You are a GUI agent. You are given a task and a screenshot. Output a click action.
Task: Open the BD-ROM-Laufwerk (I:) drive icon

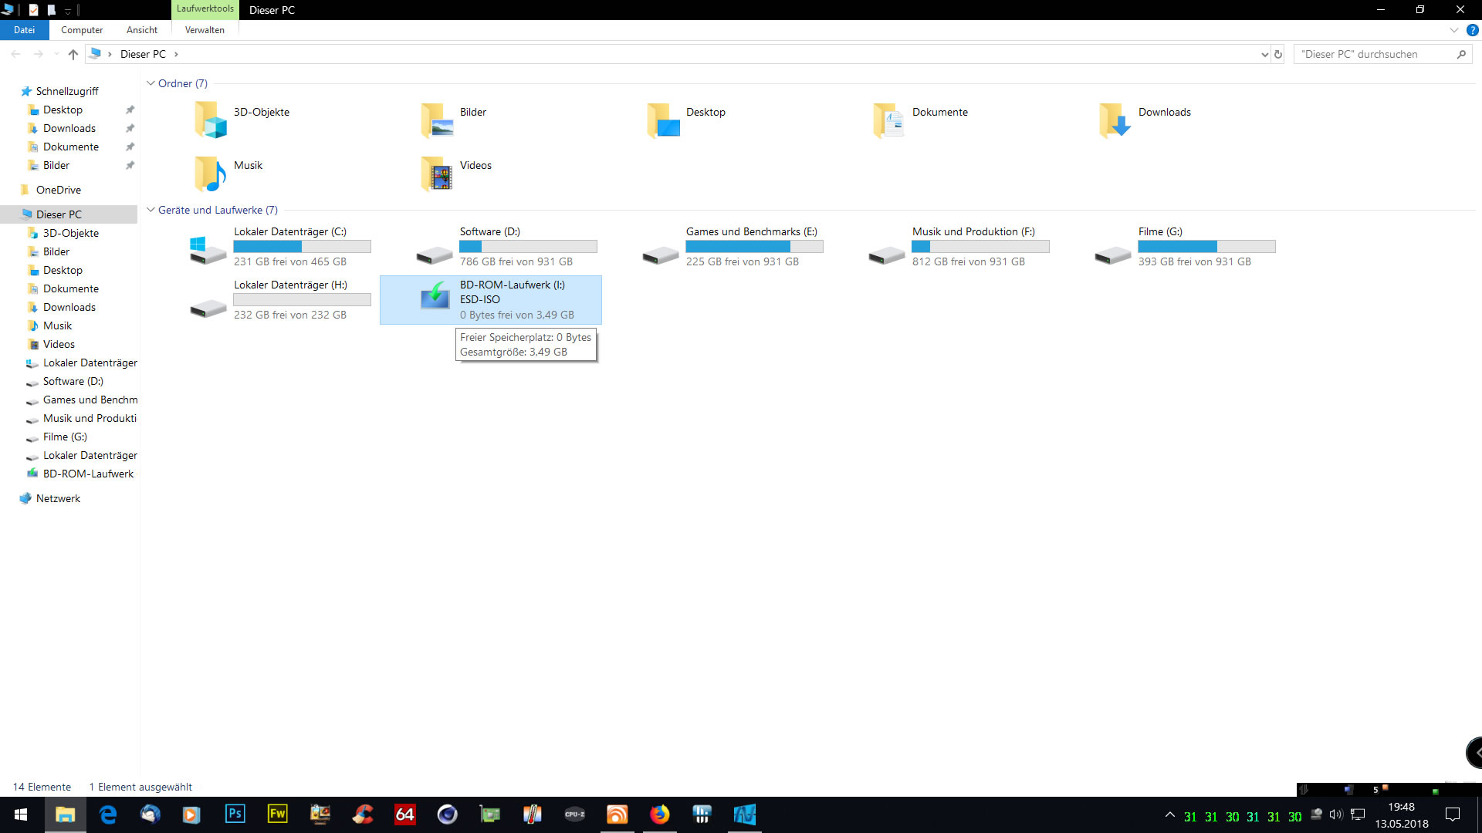tap(435, 296)
